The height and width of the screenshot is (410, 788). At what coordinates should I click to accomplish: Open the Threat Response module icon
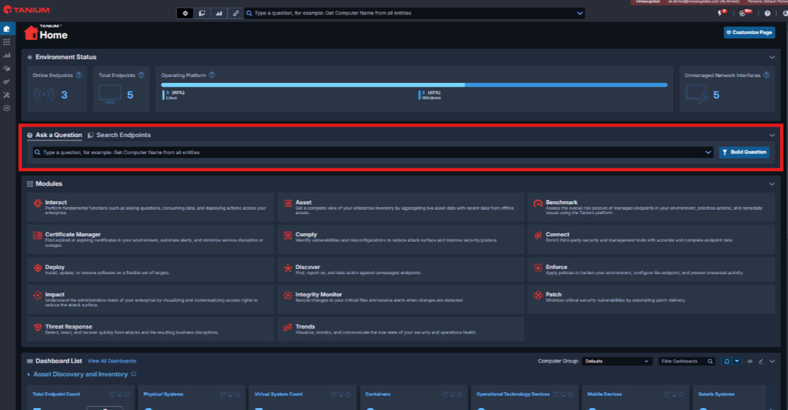click(37, 328)
